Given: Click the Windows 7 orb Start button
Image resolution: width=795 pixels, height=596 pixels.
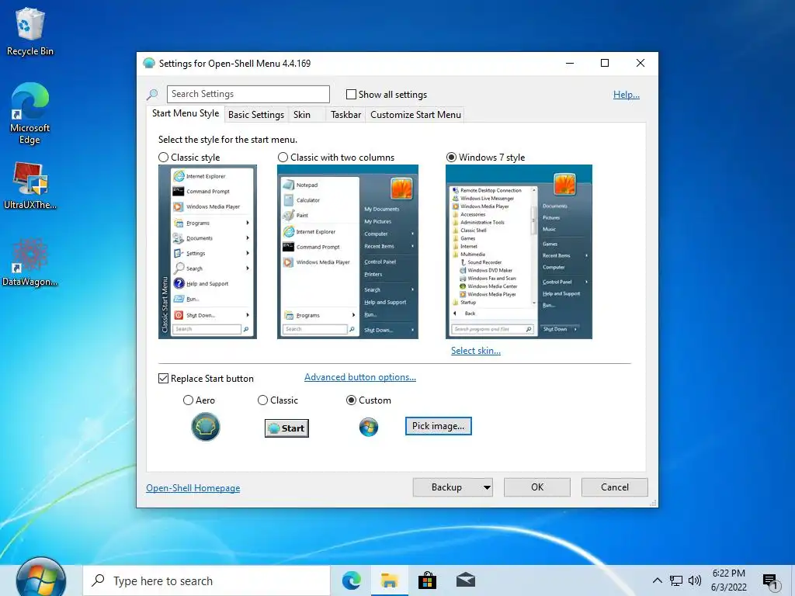Looking at the screenshot, I should pos(41,577).
